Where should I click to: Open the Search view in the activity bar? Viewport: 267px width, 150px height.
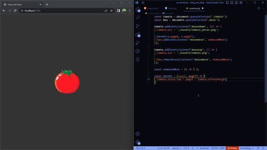(138, 17)
